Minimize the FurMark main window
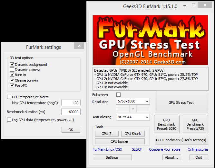The image size is (215, 168). pyautogui.click(x=185, y=6)
